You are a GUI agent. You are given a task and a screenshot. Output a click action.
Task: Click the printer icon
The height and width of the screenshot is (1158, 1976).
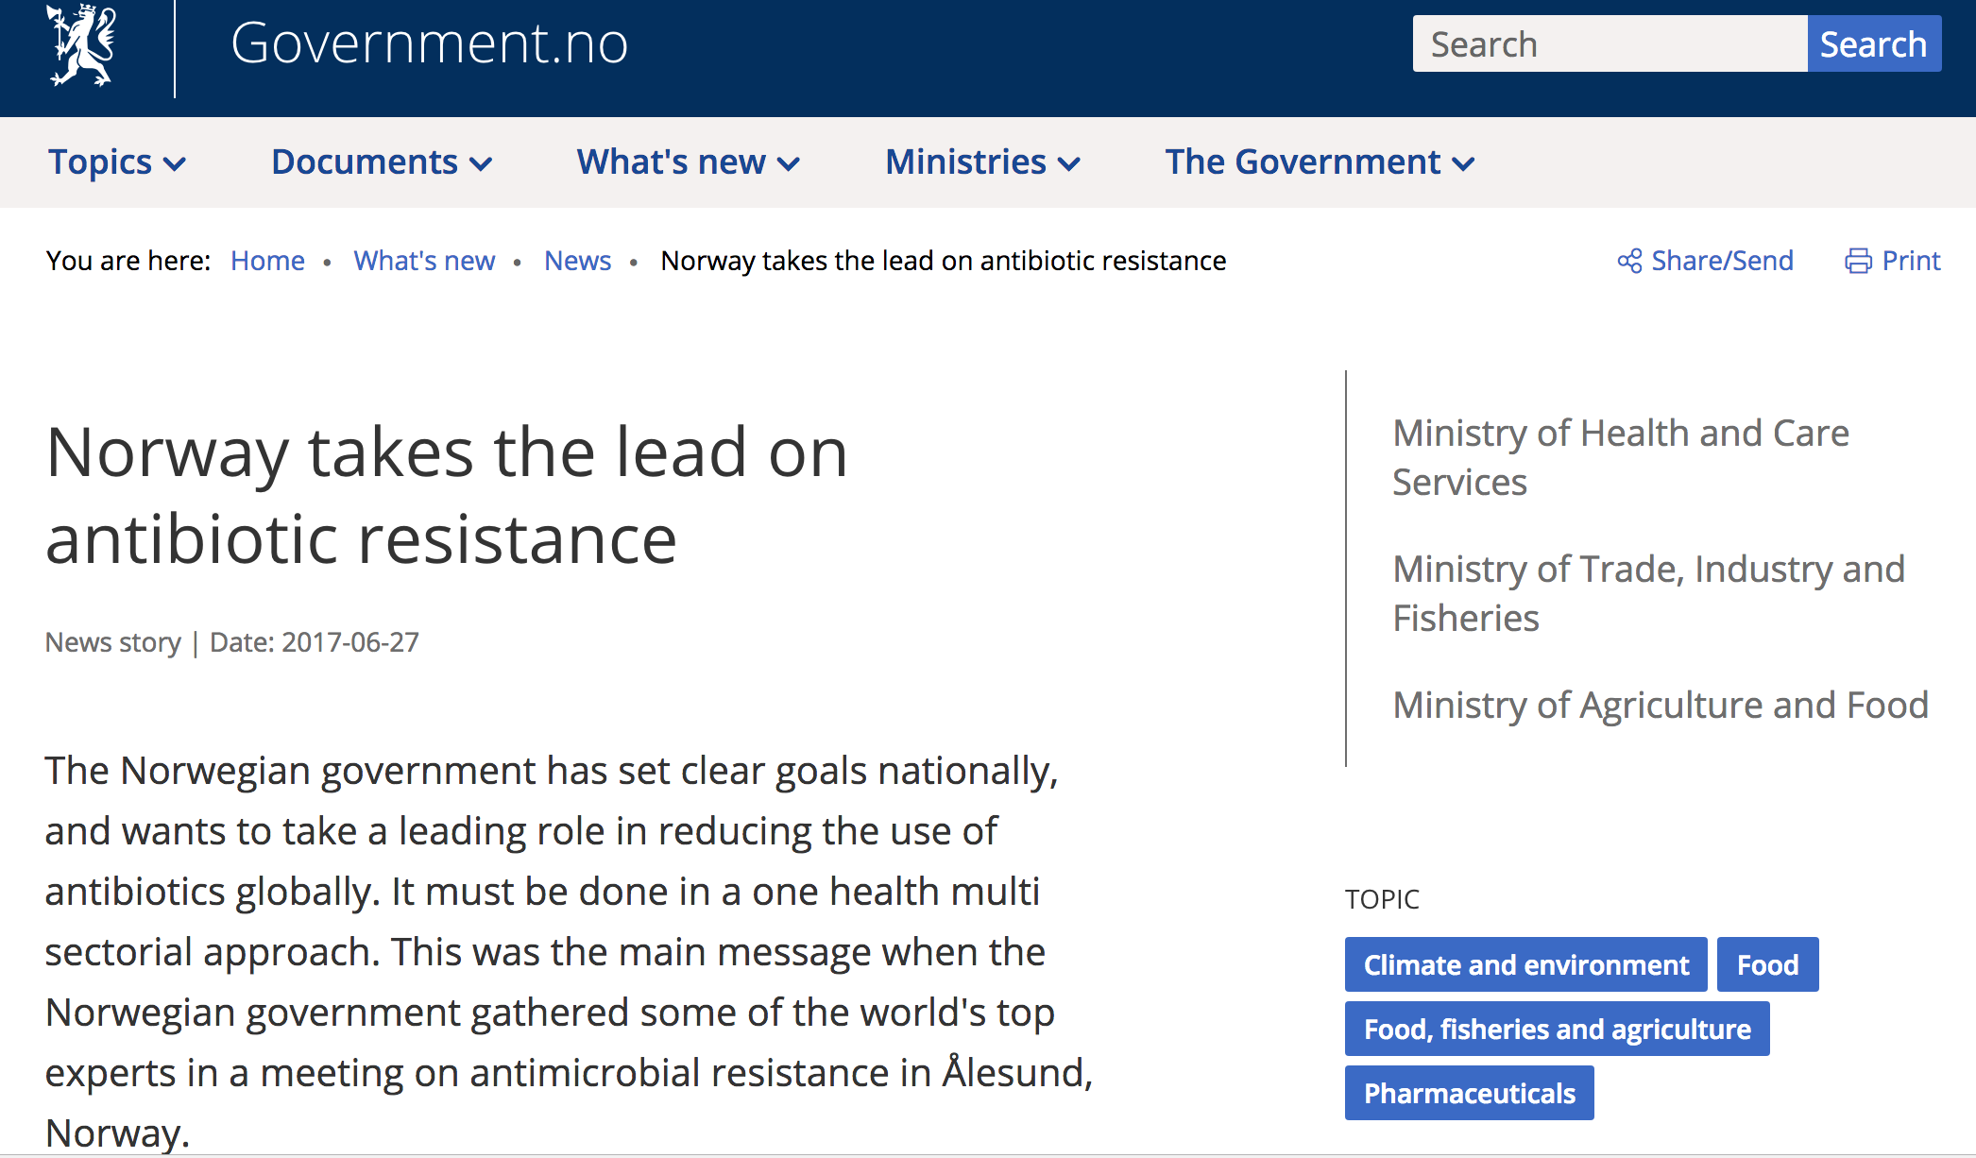click(x=1858, y=261)
